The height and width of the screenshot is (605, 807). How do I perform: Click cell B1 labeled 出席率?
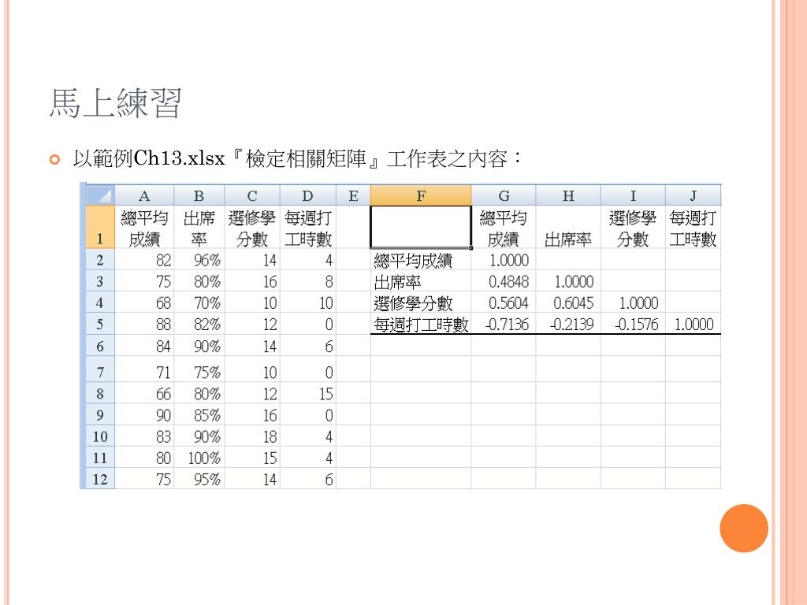coord(199,228)
